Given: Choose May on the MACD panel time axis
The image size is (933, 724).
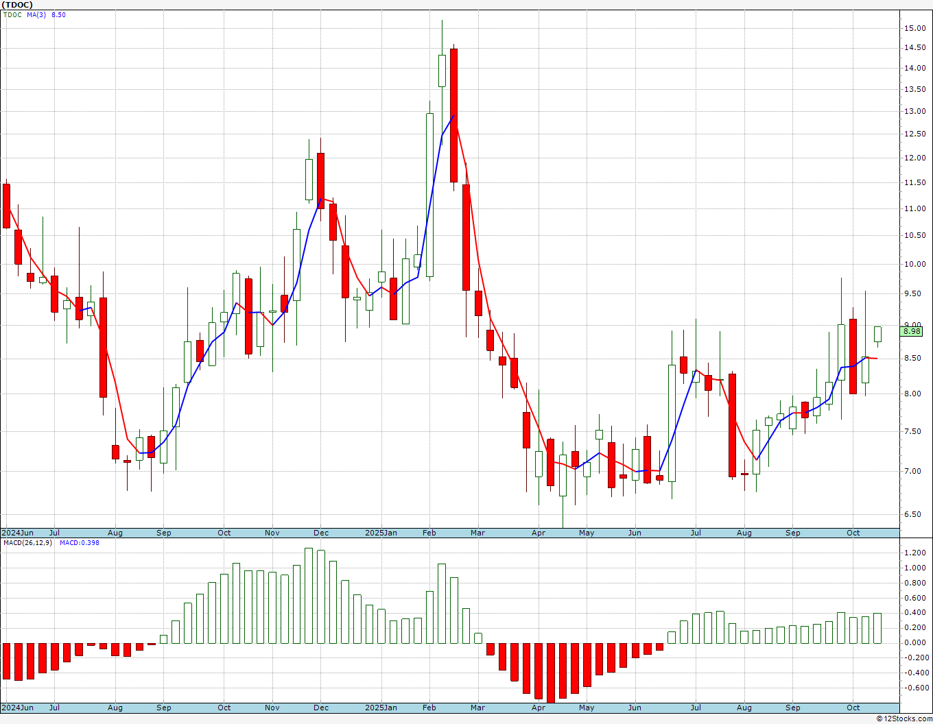Looking at the screenshot, I should (x=587, y=708).
